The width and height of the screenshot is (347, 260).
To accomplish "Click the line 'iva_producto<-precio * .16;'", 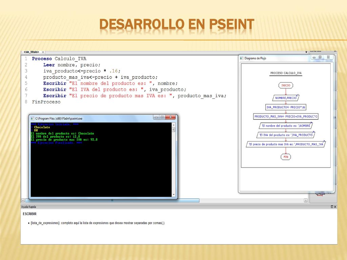I will click(x=82, y=71).
